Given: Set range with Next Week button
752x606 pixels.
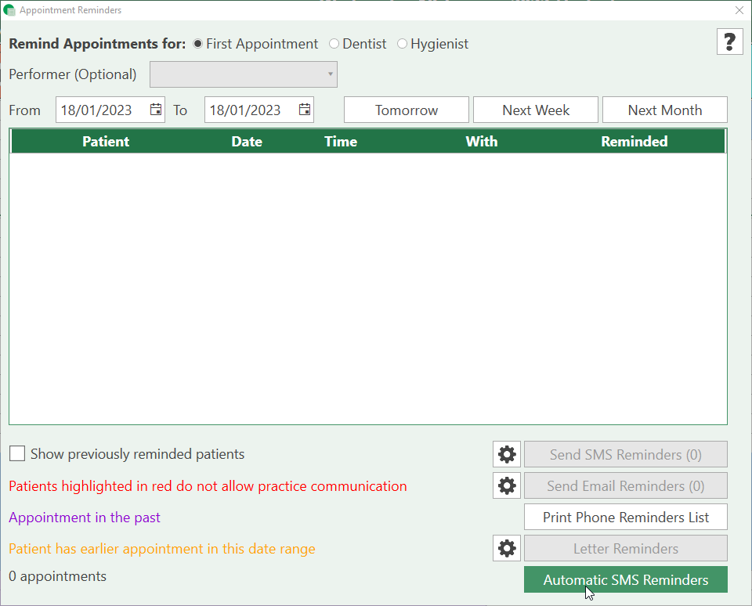Looking at the screenshot, I should [536, 110].
